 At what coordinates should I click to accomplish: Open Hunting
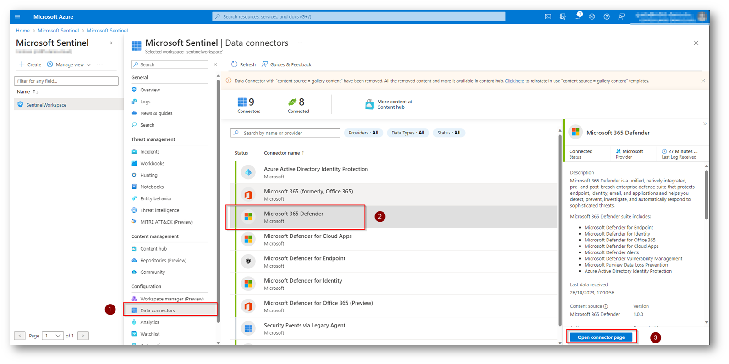(149, 175)
